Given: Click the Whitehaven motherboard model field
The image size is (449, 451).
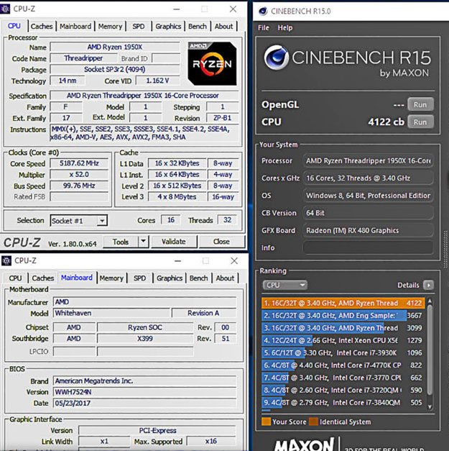Looking at the screenshot, I should click(112, 313).
